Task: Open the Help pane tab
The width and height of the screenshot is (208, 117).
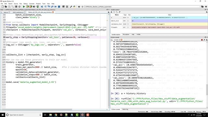Action: coord(133,34)
